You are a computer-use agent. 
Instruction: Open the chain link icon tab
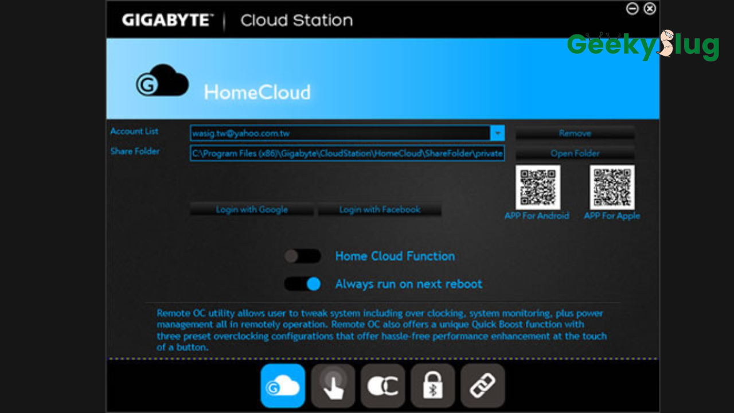click(x=483, y=385)
